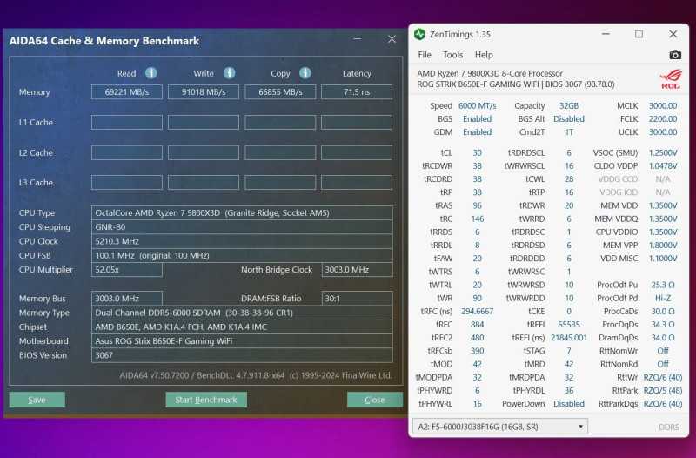Image resolution: width=696 pixels, height=458 pixels.
Task: Click the CPU Clock value 5210.3 MHz
Action: tap(242, 241)
